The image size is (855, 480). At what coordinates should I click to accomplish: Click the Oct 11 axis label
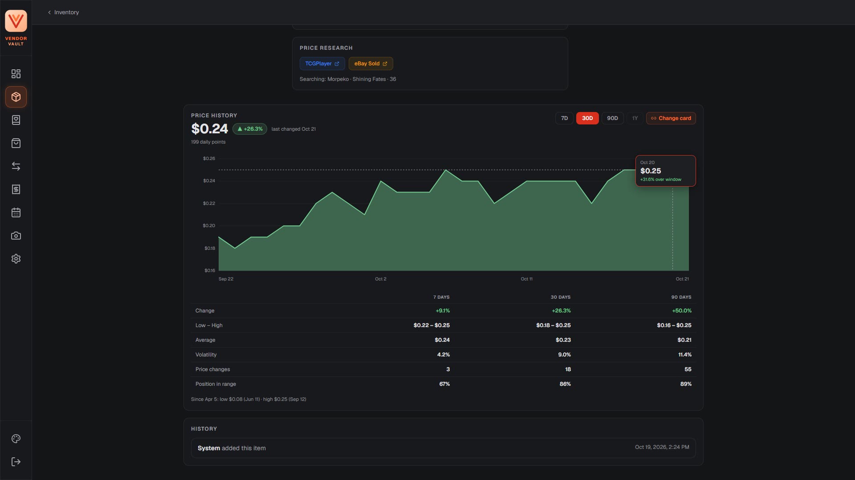pos(526,279)
